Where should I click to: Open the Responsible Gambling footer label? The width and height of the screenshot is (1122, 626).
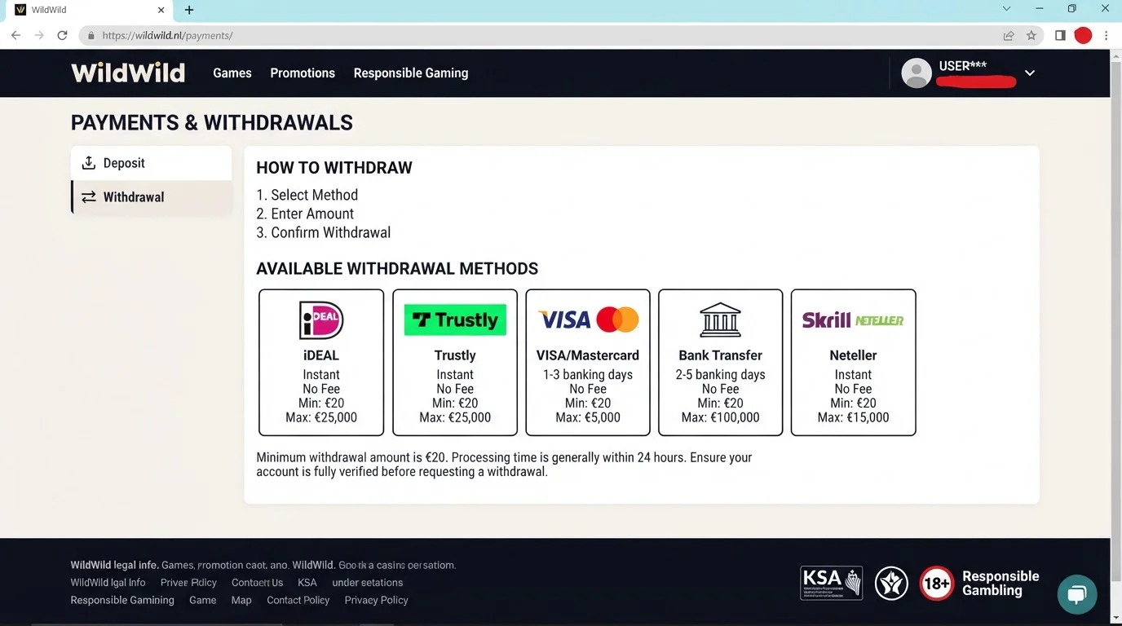pos(1001,584)
